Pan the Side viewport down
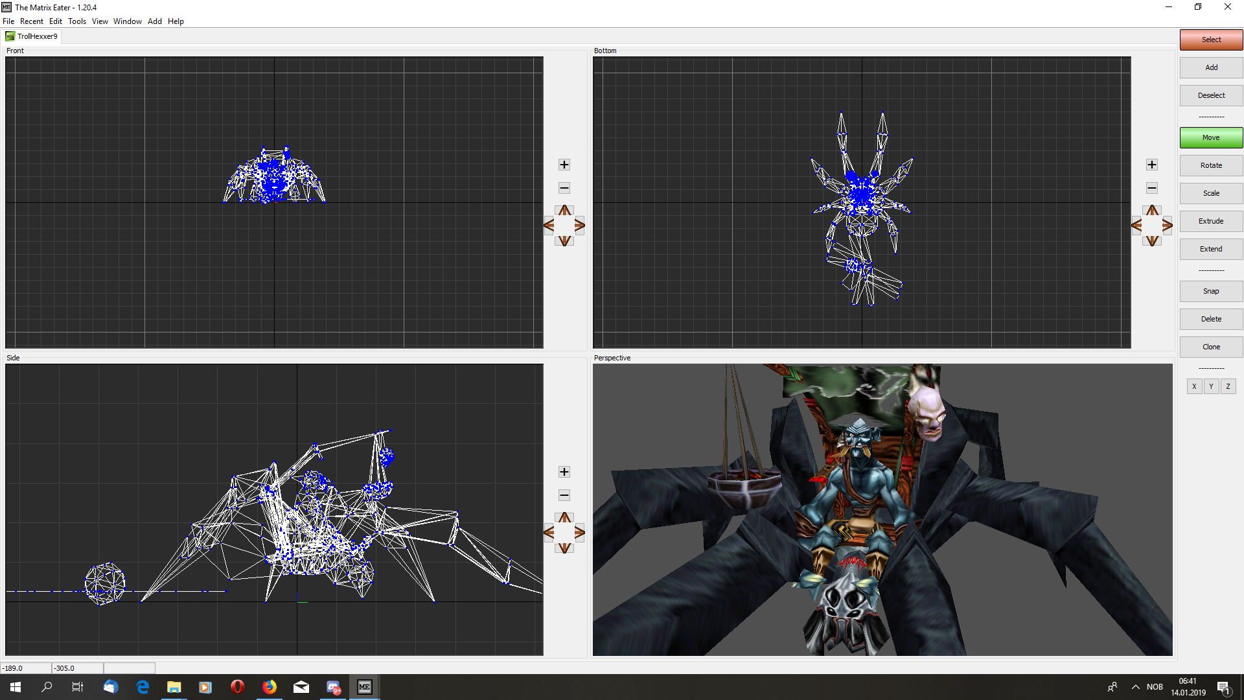This screenshot has width=1244, height=700. click(565, 548)
